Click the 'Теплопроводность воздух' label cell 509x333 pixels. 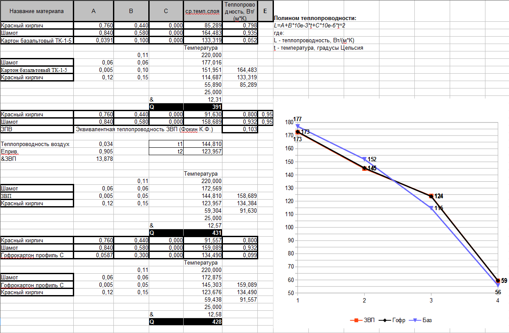[37, 144]
